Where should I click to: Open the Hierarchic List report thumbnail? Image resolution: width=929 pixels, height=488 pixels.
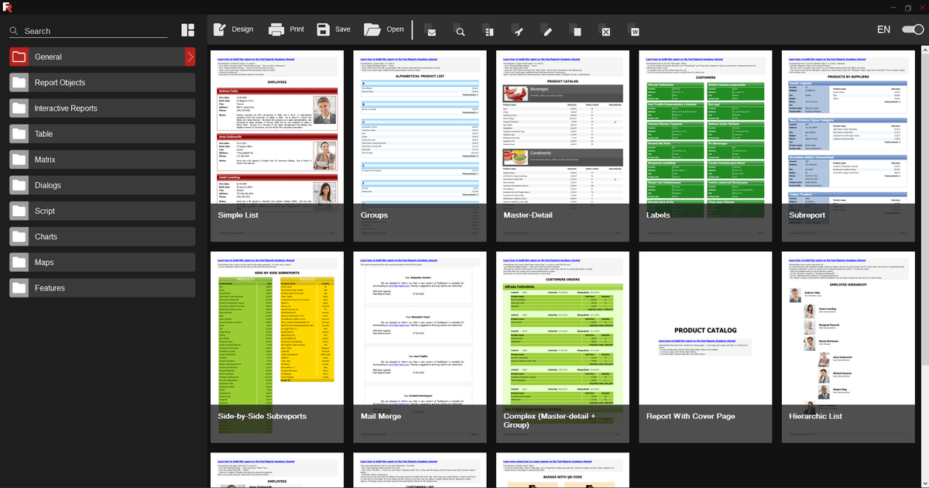point(848,347)
